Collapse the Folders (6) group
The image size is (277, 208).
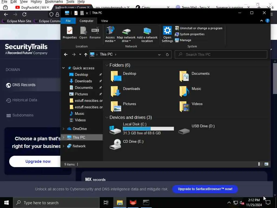click(x=107, y=65)
